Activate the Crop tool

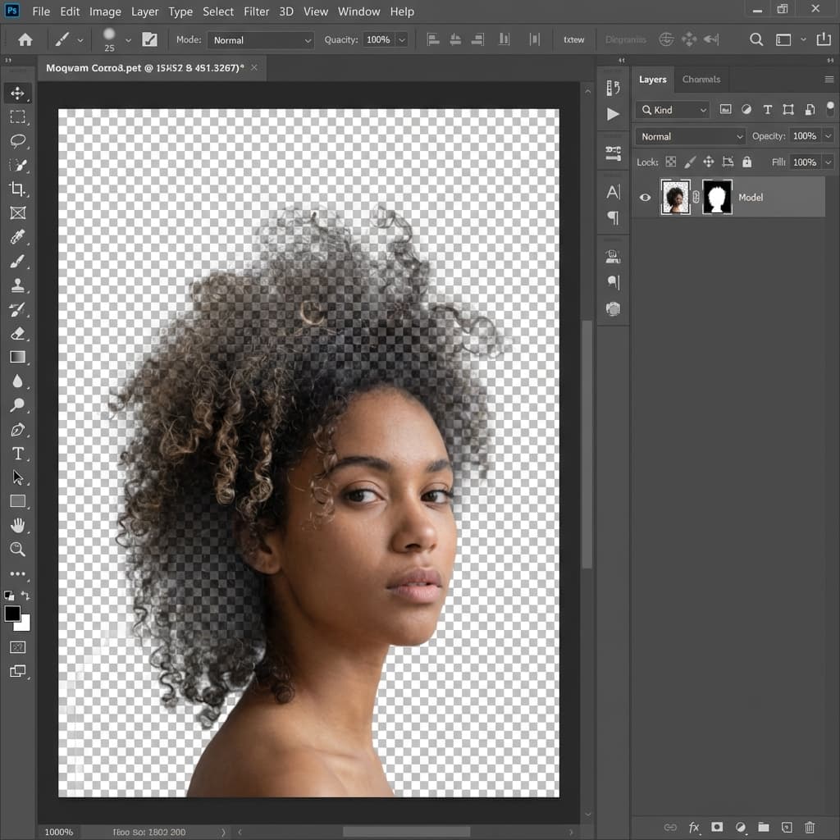[x=18, y=189]
